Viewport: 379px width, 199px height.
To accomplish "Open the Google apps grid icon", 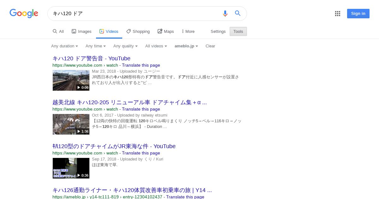I will [x=337, y=14].
